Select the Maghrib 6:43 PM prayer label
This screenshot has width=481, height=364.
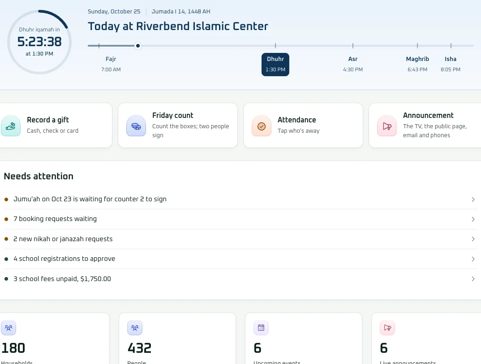[x=417, y=64]
